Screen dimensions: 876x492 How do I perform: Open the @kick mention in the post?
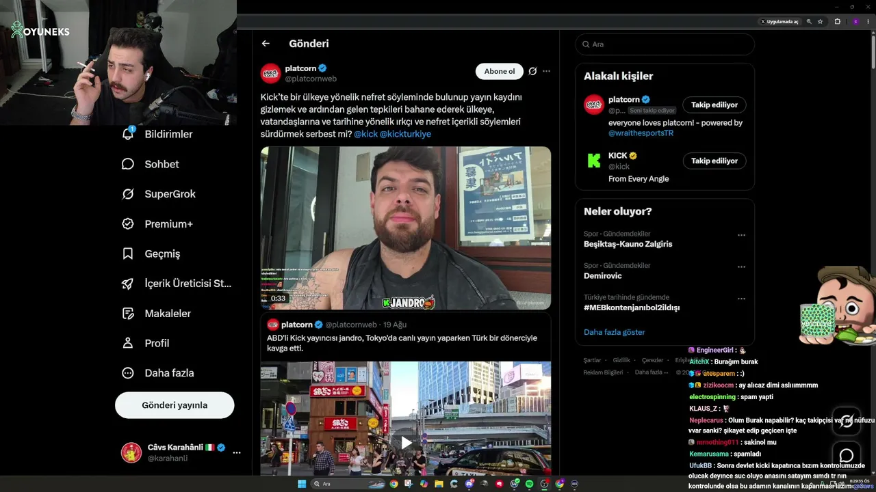pos(365,134)
